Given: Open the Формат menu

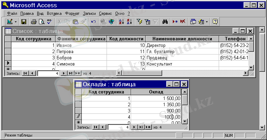Looking at the screenshot, I should point(72,13).
